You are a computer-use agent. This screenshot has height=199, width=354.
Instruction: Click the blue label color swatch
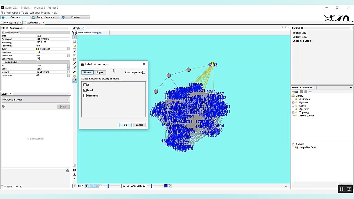coord(166,186)
